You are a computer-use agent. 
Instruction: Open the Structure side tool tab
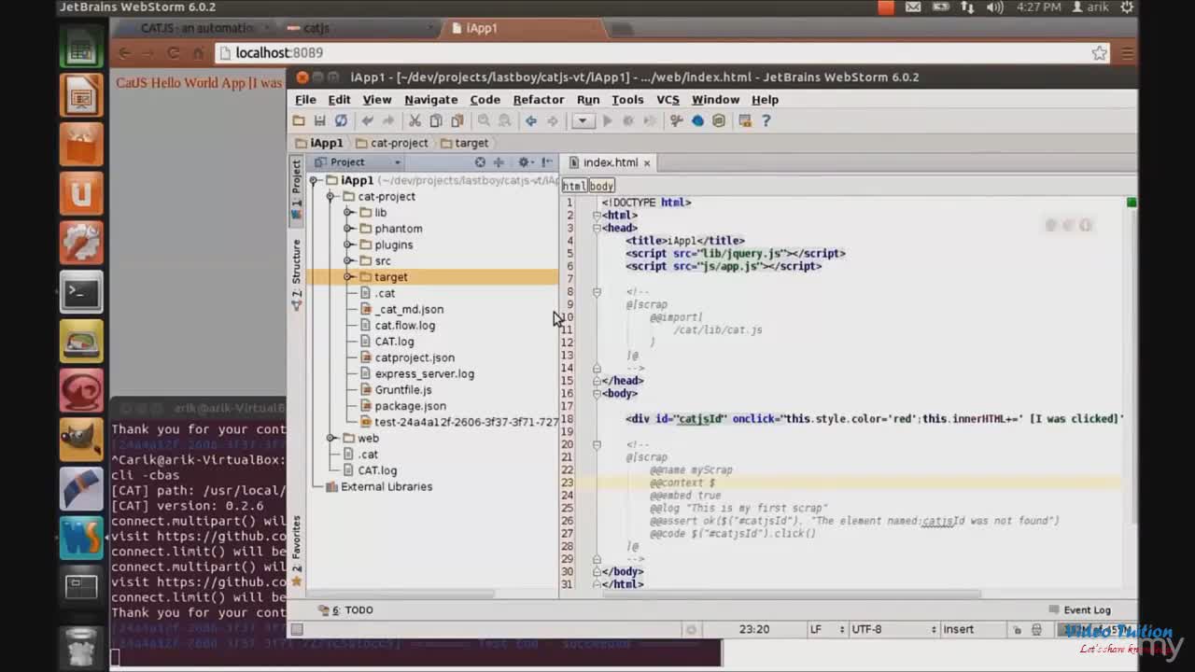coord(296,274)
